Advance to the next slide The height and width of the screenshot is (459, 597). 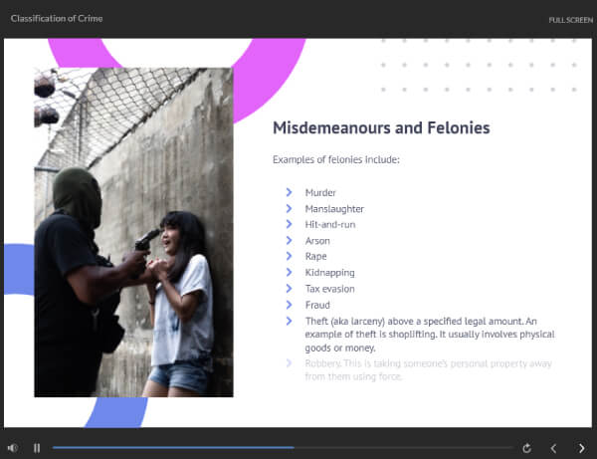click(x=582, y=448)
